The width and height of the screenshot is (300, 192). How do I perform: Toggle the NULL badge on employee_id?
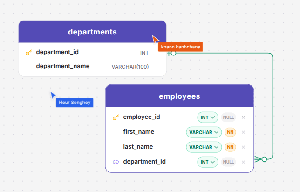pyautogui.click(x=228, y=117)
